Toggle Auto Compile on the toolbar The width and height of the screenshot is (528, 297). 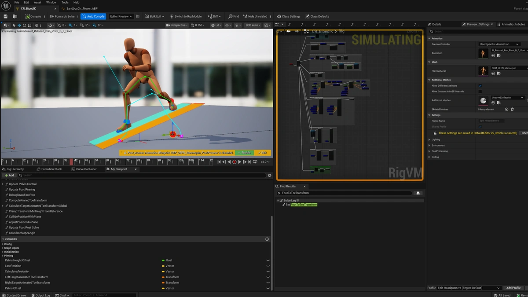[93, 16]
